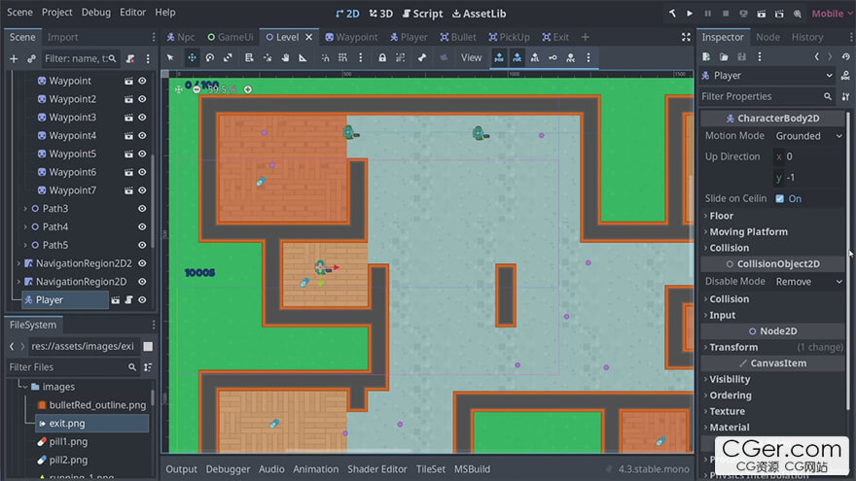Switch to the History tab

[806, 37]
